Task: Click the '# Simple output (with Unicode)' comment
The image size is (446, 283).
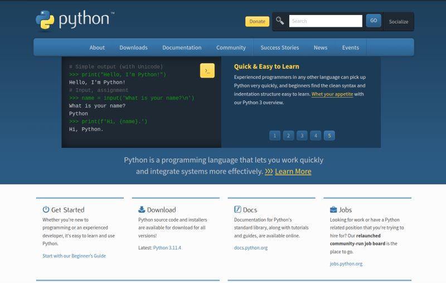Action: point(116,66)
